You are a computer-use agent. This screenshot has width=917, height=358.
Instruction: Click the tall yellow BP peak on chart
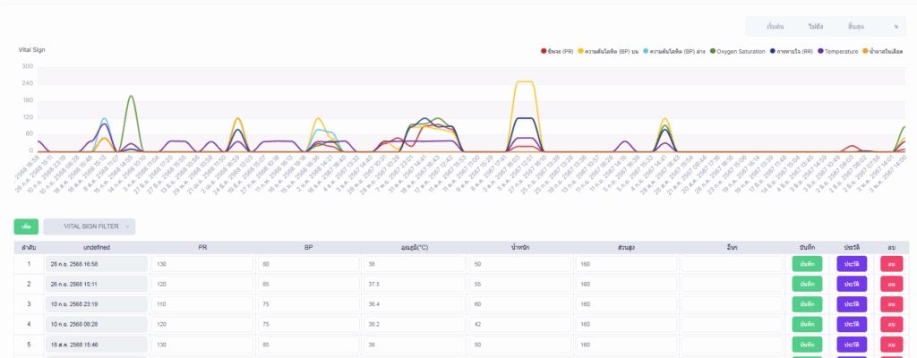pyautogui.click(x=525, y=82)
